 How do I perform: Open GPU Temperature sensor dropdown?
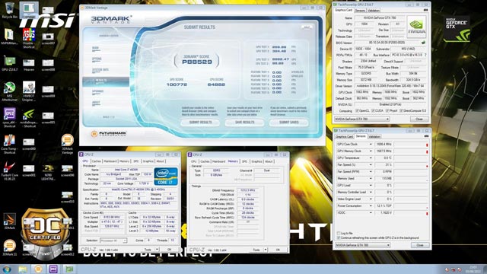click(371, 158)
